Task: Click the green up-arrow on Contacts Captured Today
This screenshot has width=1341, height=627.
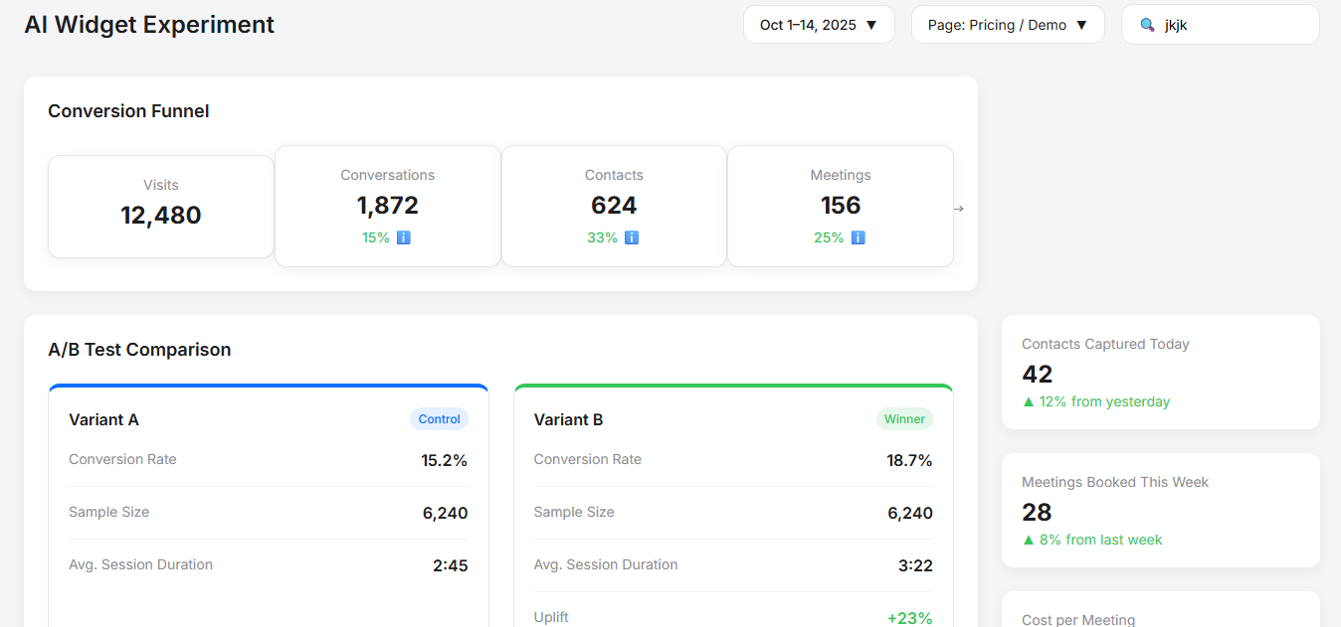Action: click(1027, 401)
